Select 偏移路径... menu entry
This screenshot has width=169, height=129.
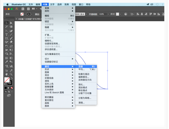click(x=84, y=77)
